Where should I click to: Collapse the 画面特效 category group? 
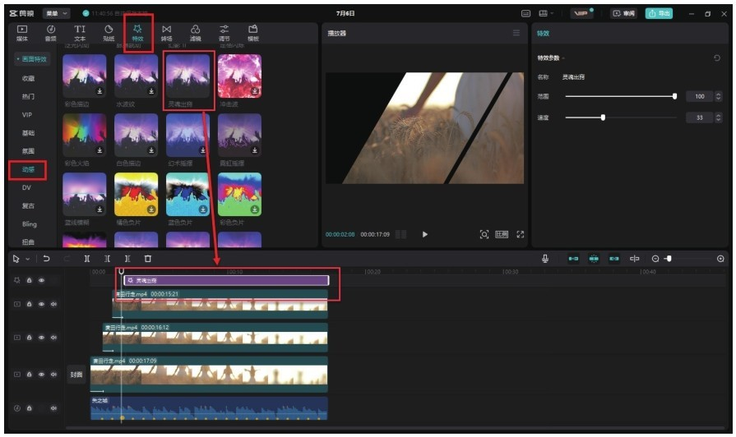[32, 59]
